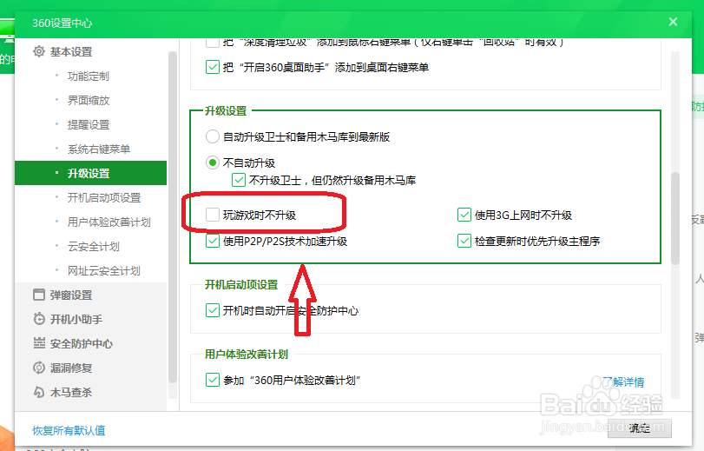
Task: Click the sidebar vertical scrollbar
Action: click(173, 217)
